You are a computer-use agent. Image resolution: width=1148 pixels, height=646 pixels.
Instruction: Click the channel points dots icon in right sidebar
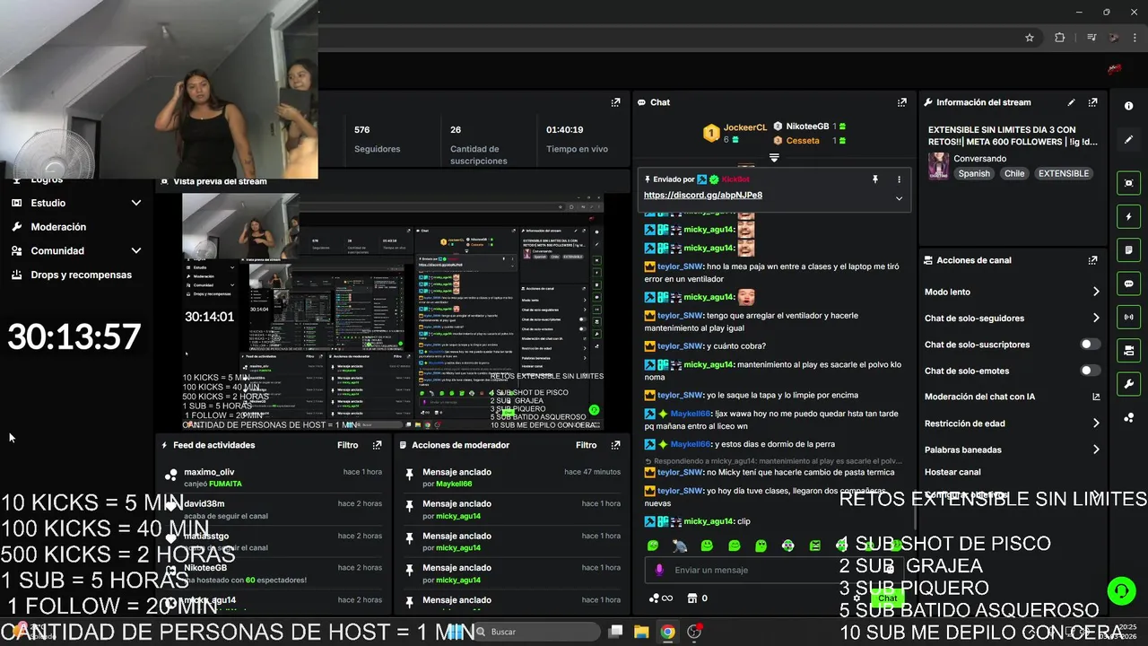1128,418
